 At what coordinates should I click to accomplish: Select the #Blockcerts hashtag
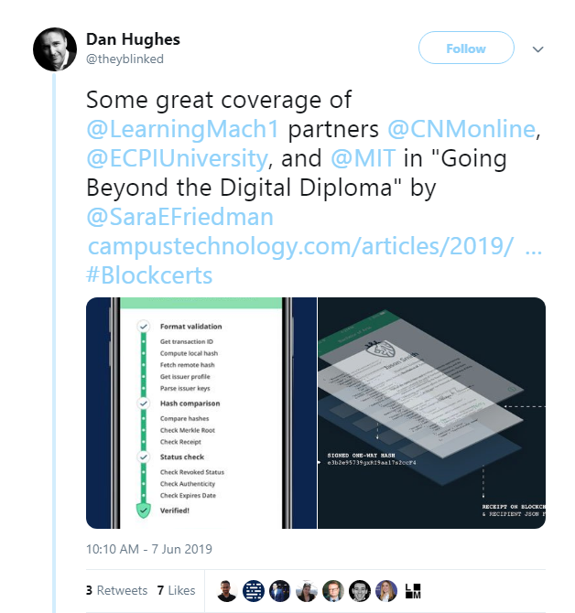(149, 275)
